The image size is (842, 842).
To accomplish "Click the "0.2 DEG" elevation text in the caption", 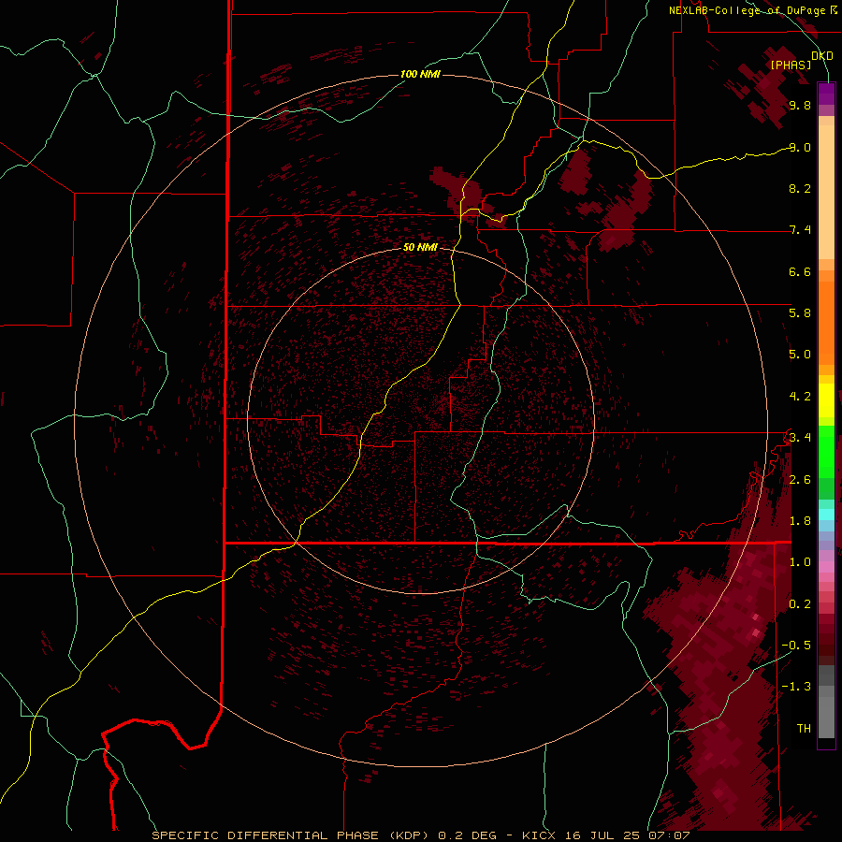I will [x=467, y=835].
